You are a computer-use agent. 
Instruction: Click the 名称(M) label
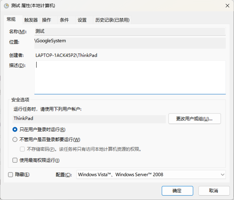18,31
